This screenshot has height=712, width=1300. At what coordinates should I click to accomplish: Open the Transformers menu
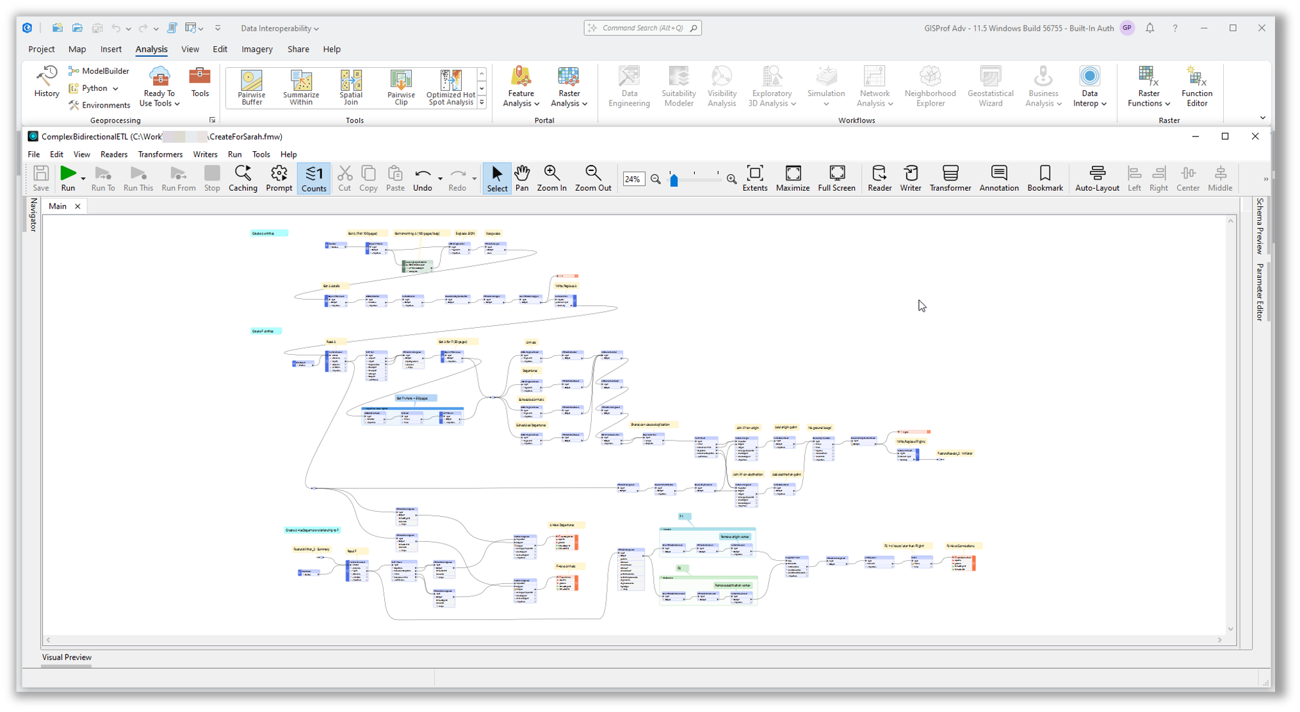[x=160, y=154]
